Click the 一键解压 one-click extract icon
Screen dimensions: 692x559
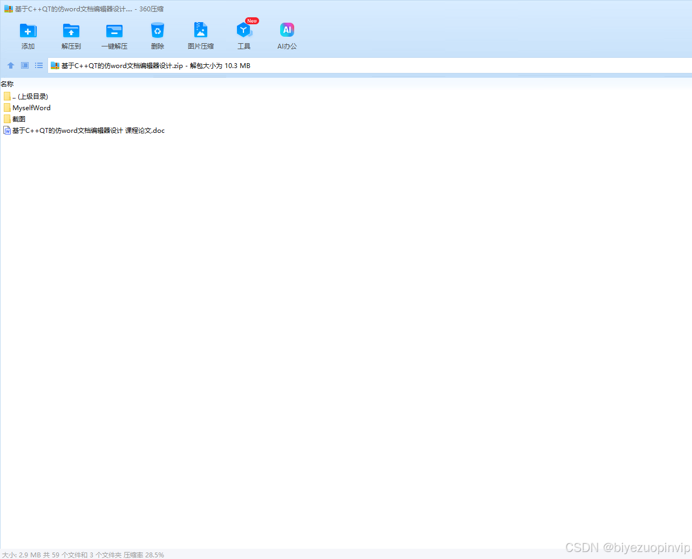(x=114, y=31)
